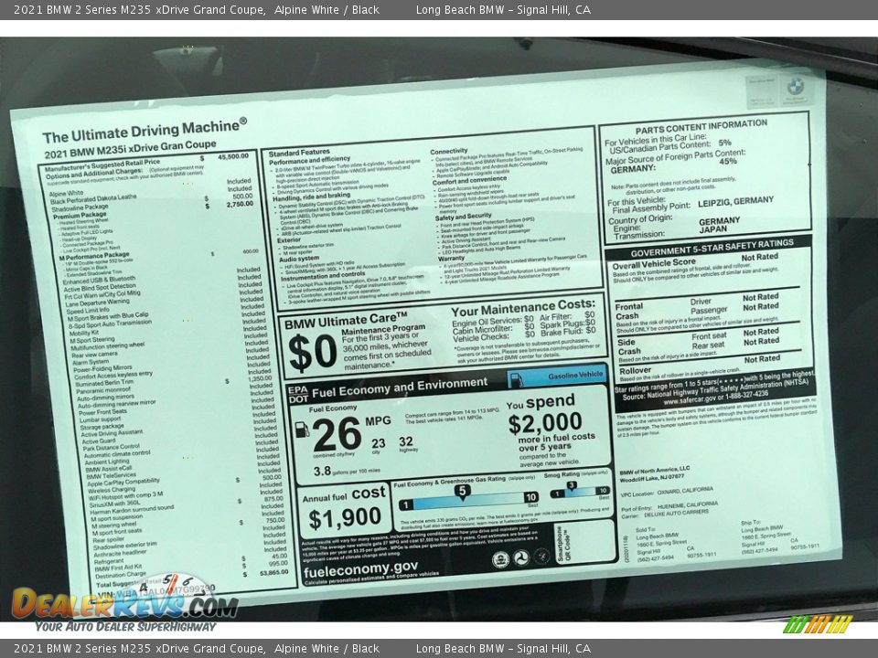
Task: Click the $2,000 fuel cost figure
Action: point(545,422)
